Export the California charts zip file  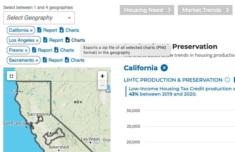pyautogui.click(x=62, y=30)
